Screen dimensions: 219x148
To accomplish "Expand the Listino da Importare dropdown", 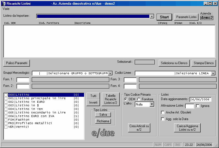I will tap(152, 16).
